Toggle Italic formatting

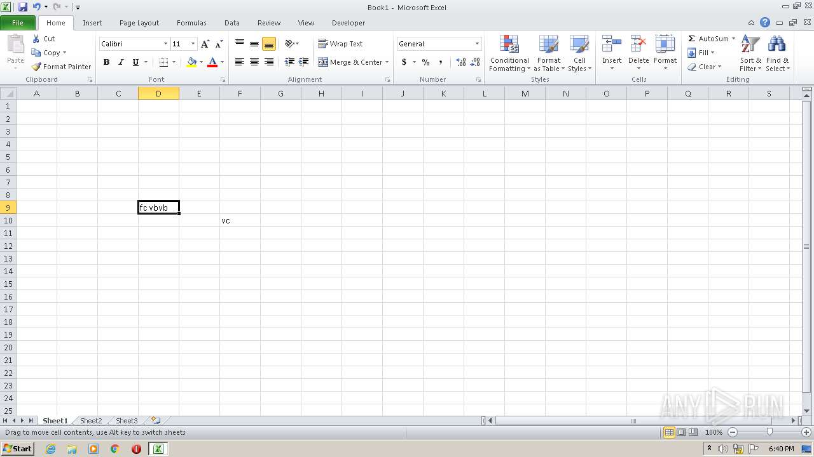[121, 62]
